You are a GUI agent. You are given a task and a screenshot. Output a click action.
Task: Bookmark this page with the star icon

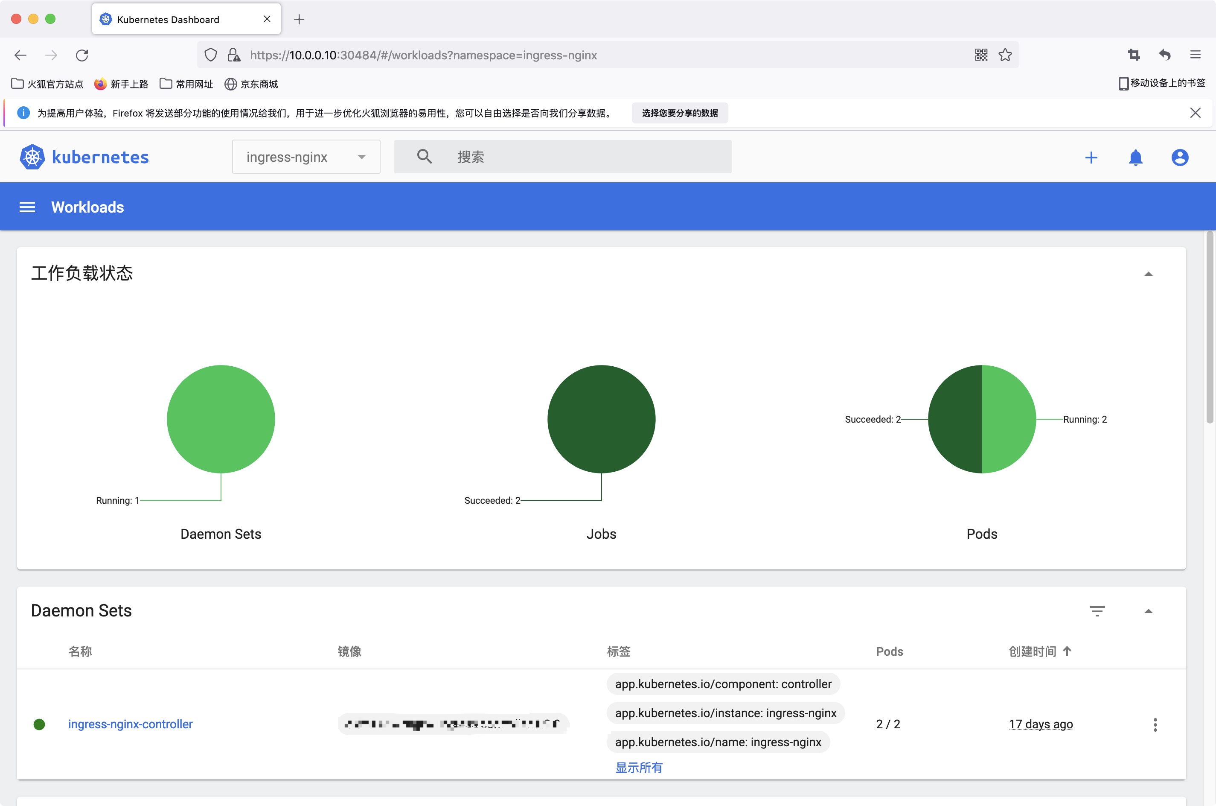(1005, 55)
